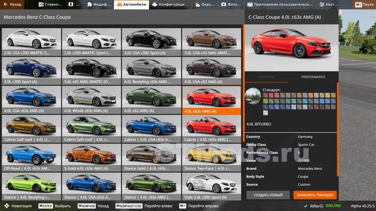Click the Sports Car derby class value

[306, 145]
